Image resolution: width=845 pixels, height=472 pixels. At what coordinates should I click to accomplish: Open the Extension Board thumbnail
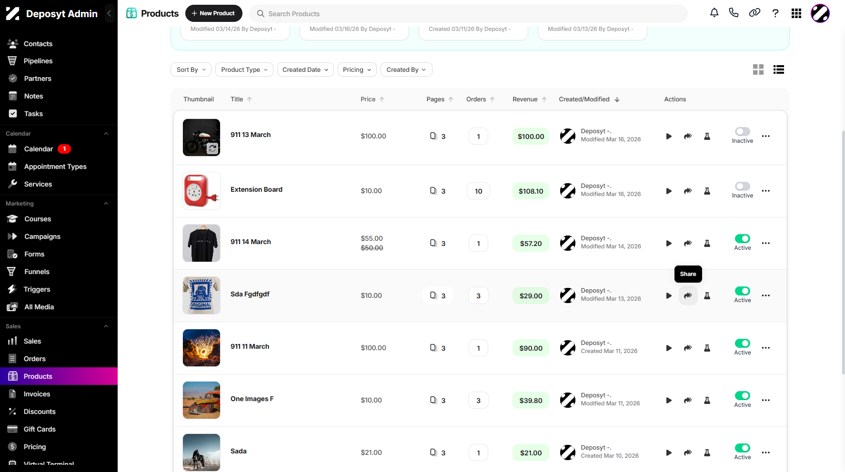click(201, 191)
